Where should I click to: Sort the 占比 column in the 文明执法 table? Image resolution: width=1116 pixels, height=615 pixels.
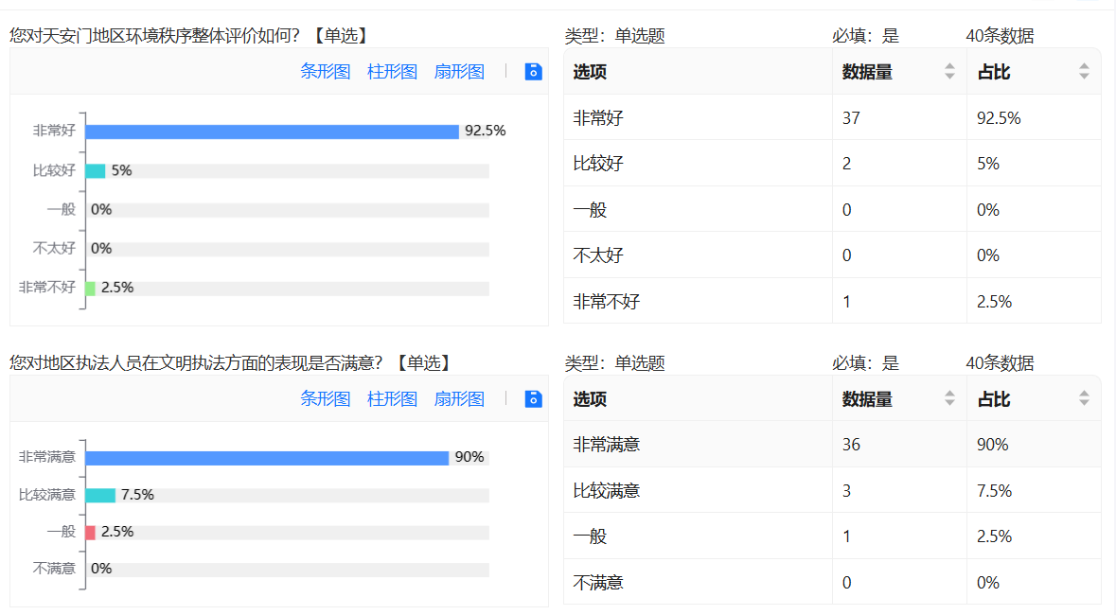[1084, 399]
